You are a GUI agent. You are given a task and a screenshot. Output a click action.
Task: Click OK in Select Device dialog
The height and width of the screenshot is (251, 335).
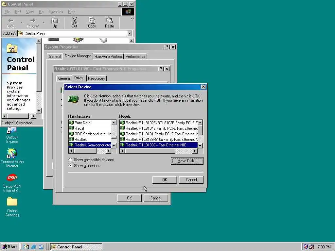[x=165, y=180]
